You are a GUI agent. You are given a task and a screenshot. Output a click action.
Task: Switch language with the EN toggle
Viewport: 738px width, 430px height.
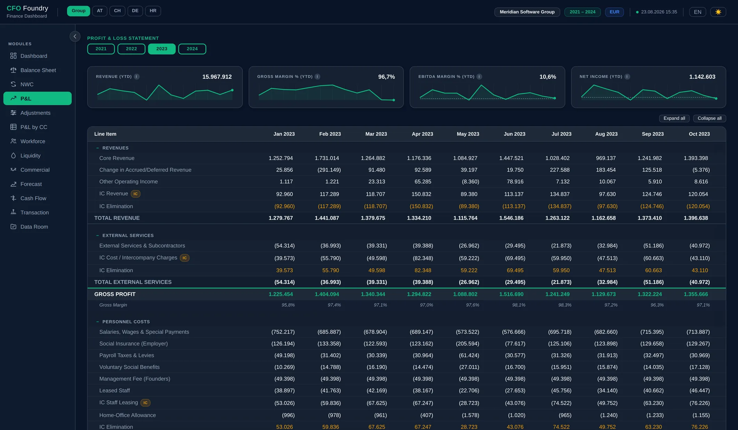pyautogui.click(x=698, y=12)
